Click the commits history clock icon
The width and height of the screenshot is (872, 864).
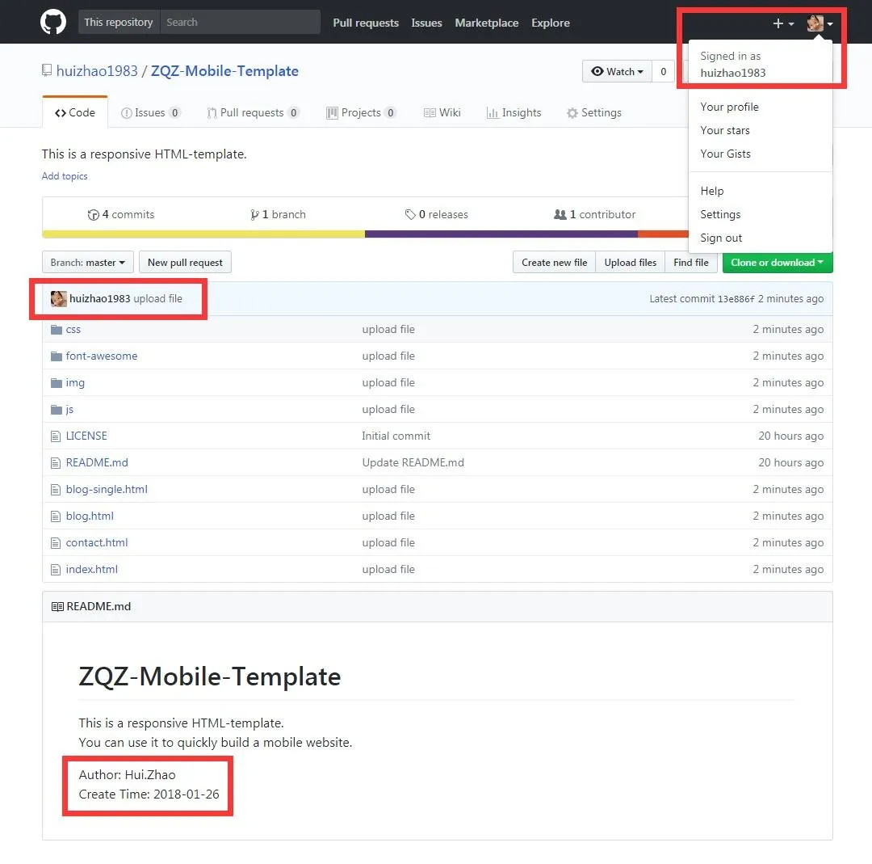pyautogui.click(x=94, y=215)
